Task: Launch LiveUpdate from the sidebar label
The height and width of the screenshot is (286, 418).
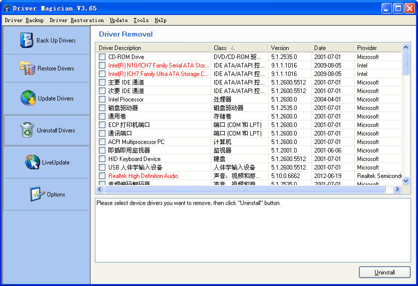Action: tap(56, 162)
